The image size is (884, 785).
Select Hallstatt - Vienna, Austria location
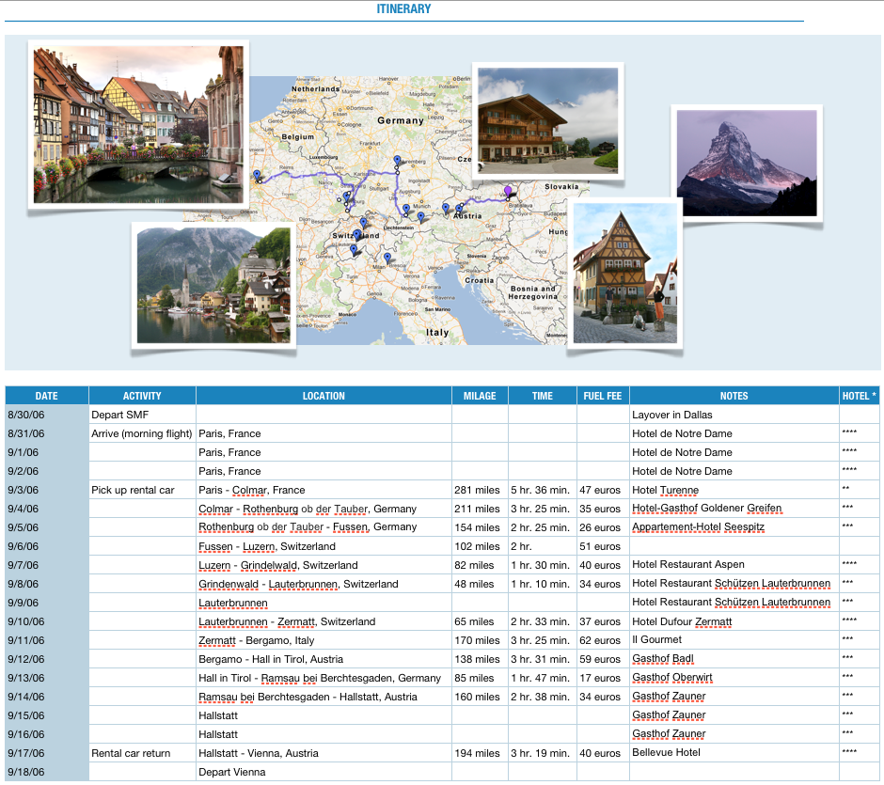pyautogui.click(x=324, y=753)
